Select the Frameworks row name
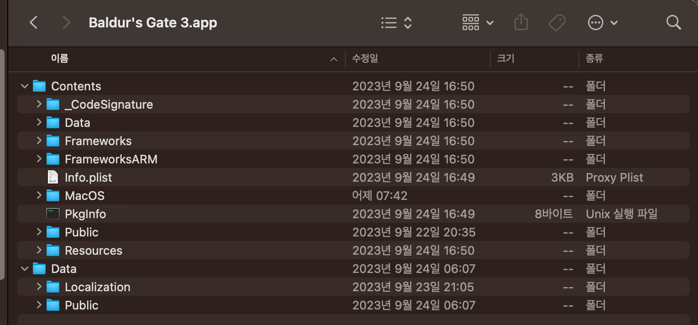 click(98, 141)
